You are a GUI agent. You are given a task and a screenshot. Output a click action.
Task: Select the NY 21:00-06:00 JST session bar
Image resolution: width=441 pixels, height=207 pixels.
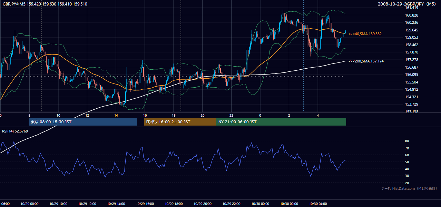point(281,122)
